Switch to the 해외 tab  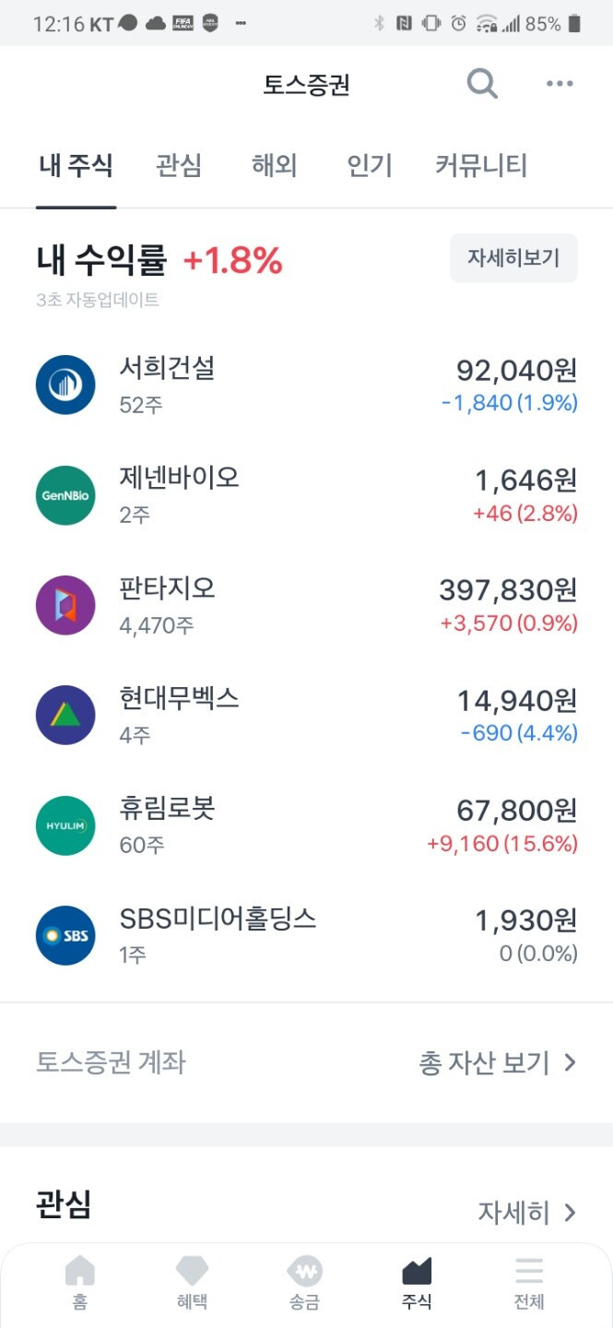pos(274,166)
